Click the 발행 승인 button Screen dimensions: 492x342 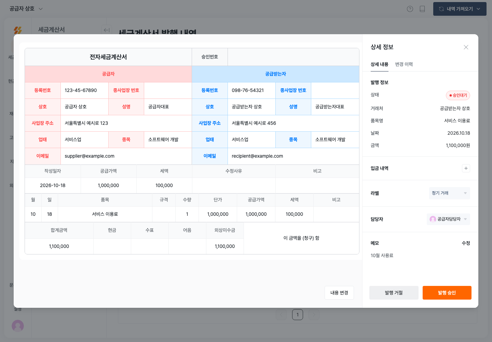click(x=447, y=293)
